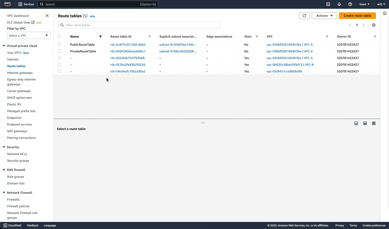The width and height of the screenshot is (389, 229).
Task: Collapse the Network Firewall section
Action: pos(4,193)
